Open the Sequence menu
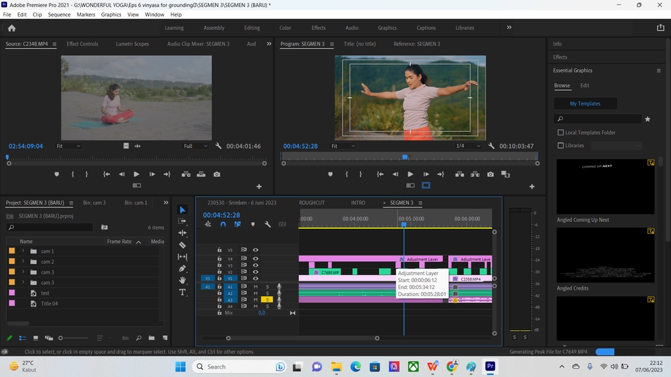Image resolution: width=671 pixels, height=377 pixels. click(59, 15)
